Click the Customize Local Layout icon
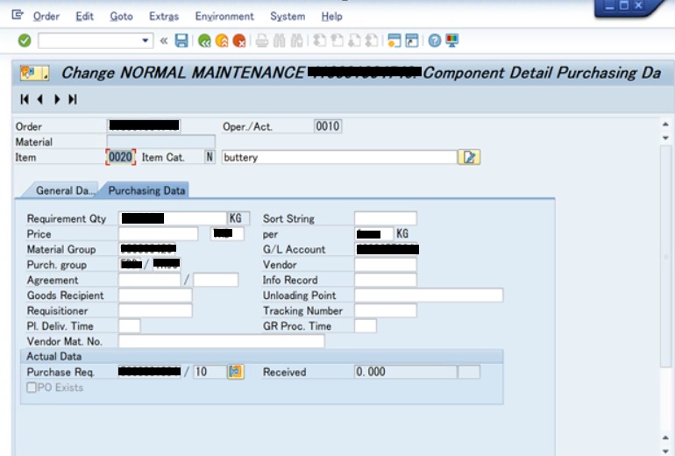This screenshot has width=675, height=456. (x=452, y=40)
